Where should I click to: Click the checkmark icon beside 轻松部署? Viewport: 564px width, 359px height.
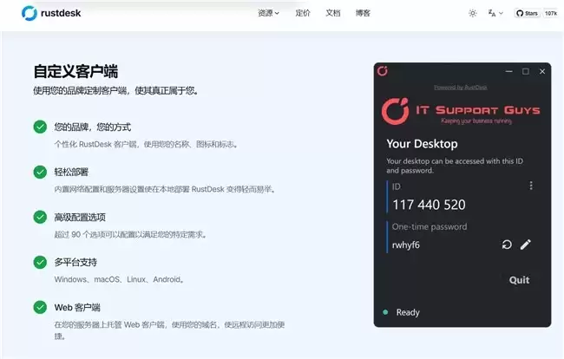[x=40, y=172]
